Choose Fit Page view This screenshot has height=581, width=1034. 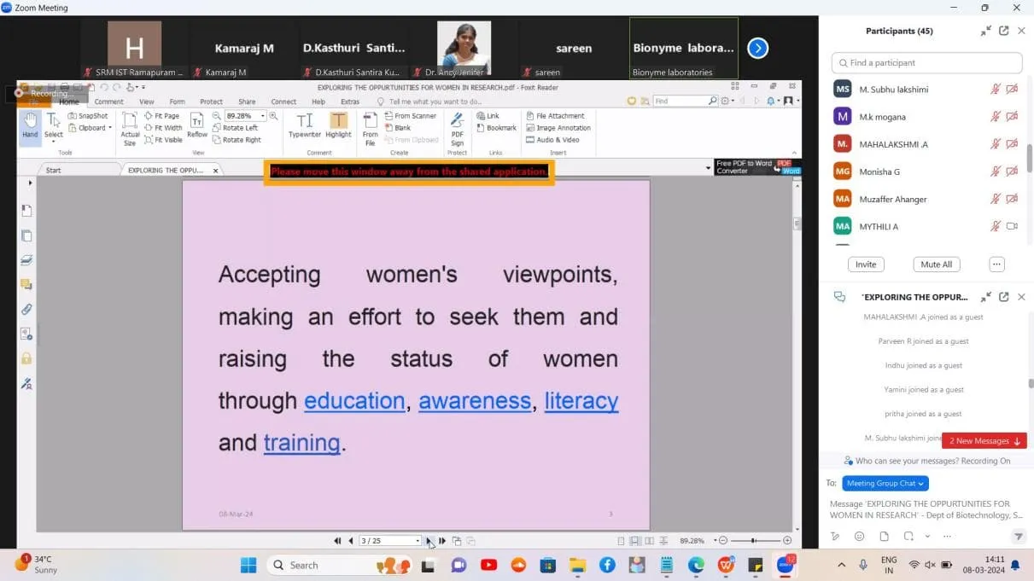[162, 116]
